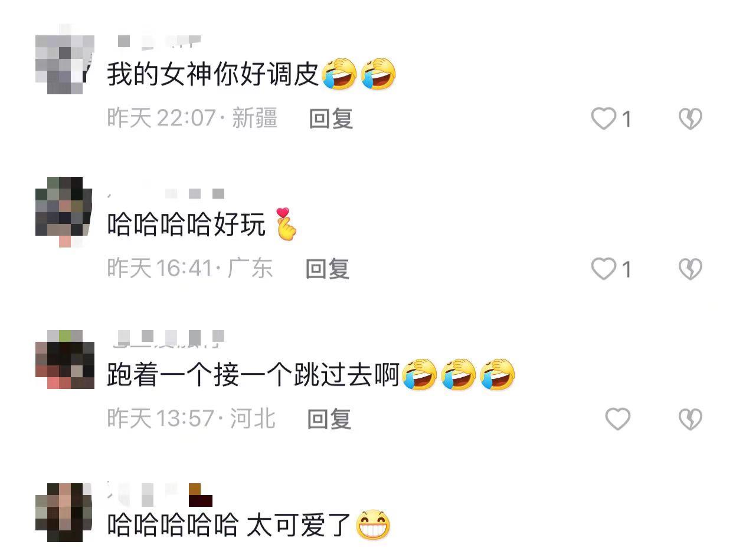This screenshot has height=551, width=733.
Task: Open username above 哈哈哈哈好玩
Action: click(166, 193)
